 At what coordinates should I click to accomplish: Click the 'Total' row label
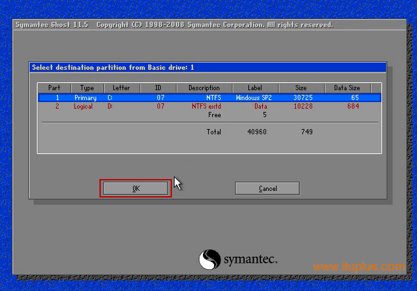214,132
